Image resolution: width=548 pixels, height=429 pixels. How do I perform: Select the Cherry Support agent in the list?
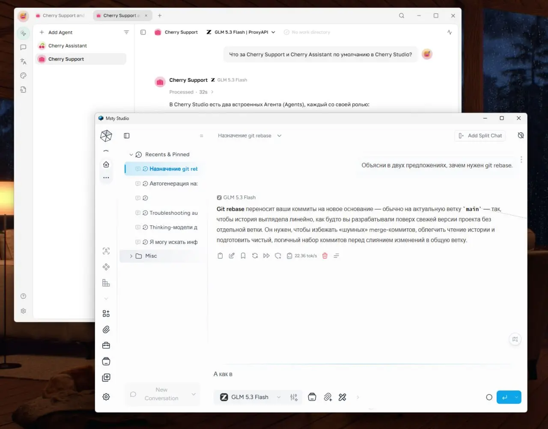pyautogui.click(x=81, y=59)
